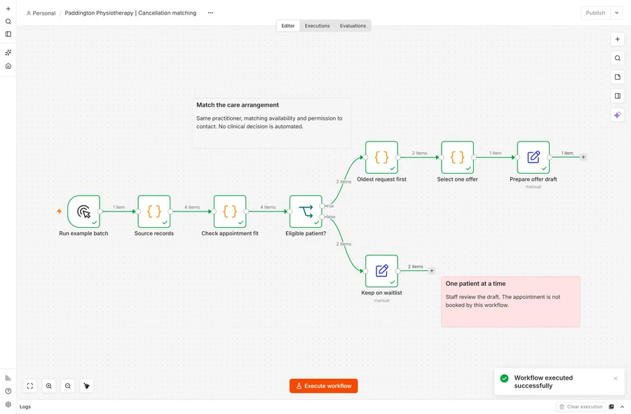Click the Execute workflow button
Viewport: 631px width, 414px height.
[323, 386]
